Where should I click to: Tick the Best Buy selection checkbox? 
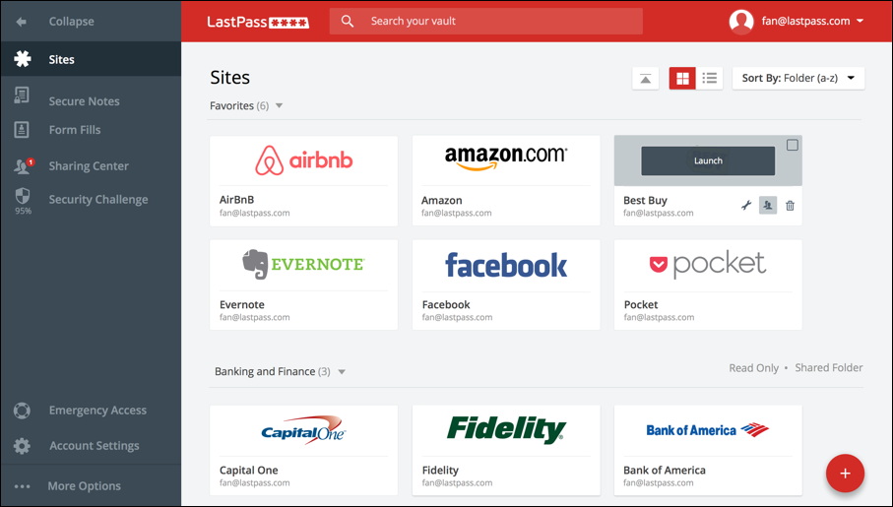click(x=793, y=146)
